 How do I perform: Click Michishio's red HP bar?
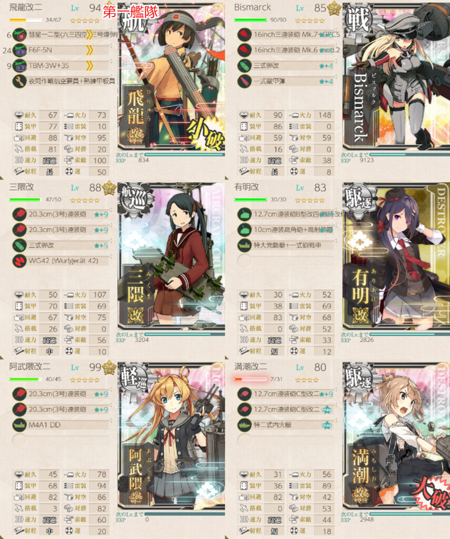(x=251, y=379)
